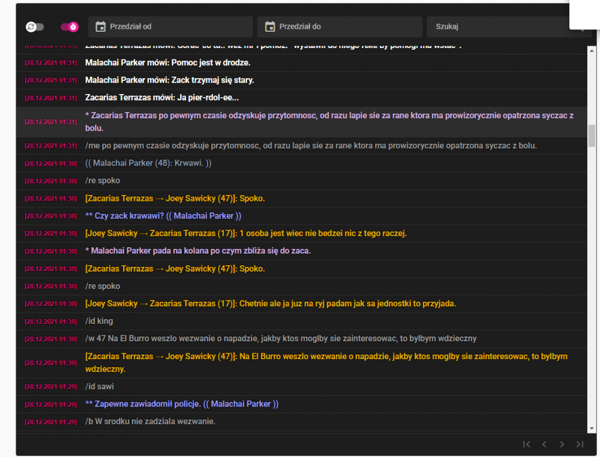Go to the previous page
The width and height of the screenshot is (600, 457).
click(x=544, y=444)
